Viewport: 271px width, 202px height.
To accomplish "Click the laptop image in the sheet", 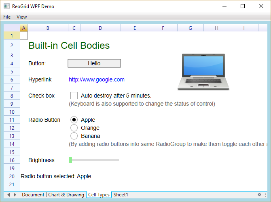I will (x=203, y=72).
